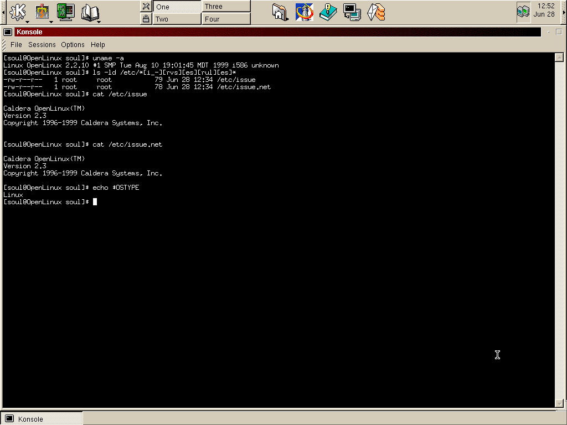Image resolution: width=567 pixels, height=425 pixels.
Task: Switch to virtual desktop One
Action: [177, 7]
